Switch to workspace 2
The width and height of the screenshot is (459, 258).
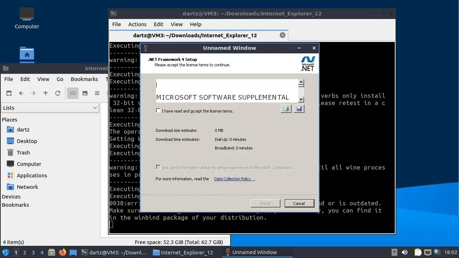(24, 253)
